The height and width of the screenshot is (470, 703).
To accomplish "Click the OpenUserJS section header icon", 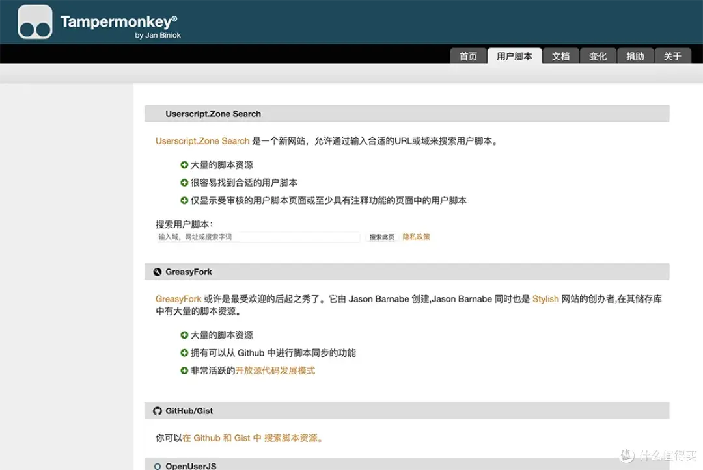I will click(x=158, y=466).
